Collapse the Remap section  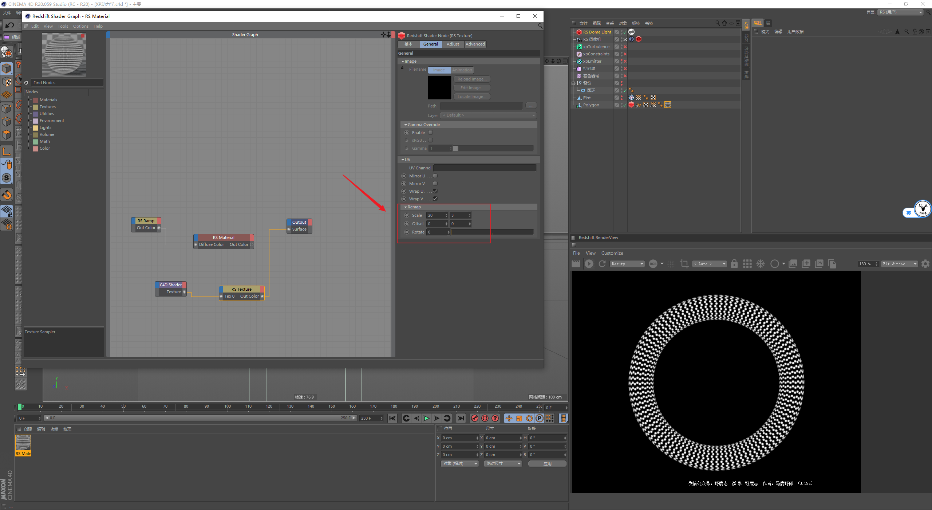coord(406,207)
